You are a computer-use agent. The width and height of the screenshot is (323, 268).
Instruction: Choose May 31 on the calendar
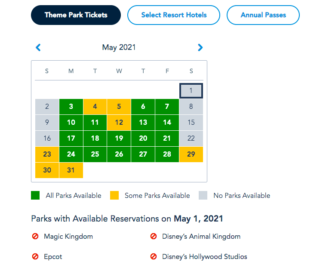pyautogui.click(x=71, y=170)
